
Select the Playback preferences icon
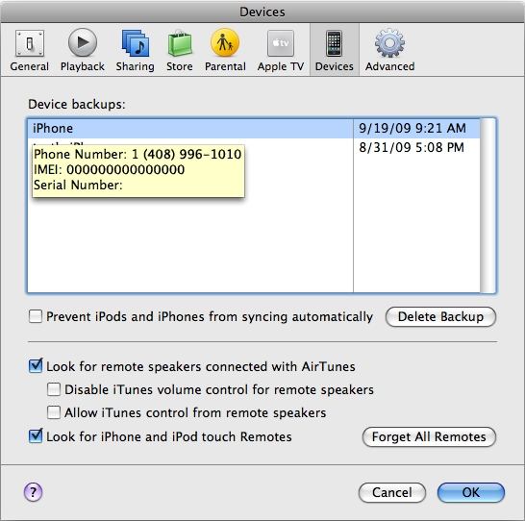click(83, 42)
